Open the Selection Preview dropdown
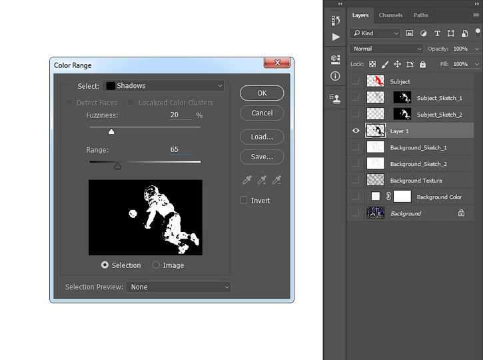 pos(179,287)
